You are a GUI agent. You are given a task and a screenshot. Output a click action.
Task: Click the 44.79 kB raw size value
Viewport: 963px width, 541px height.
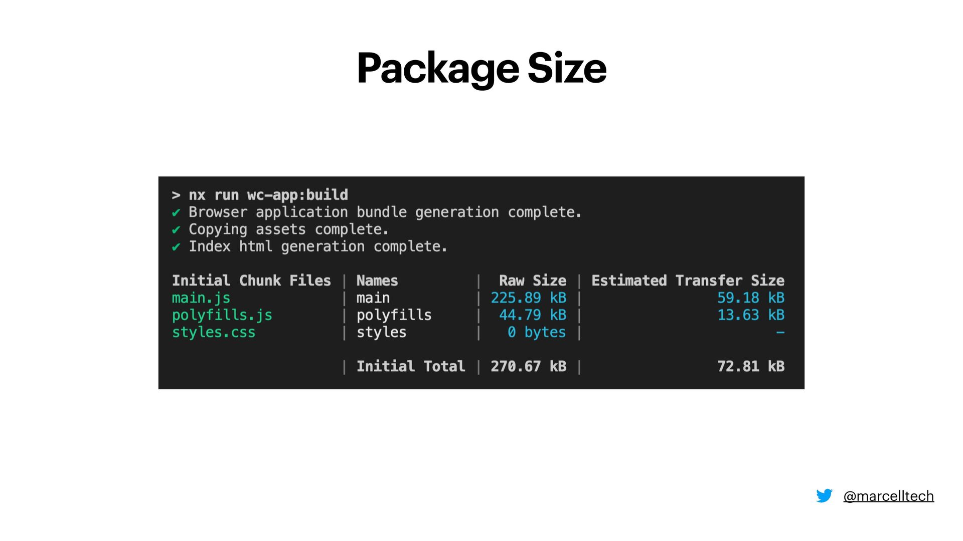533,315
